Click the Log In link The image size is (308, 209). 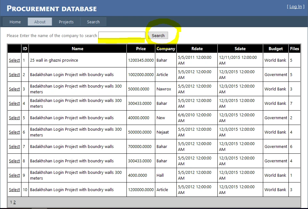coord(296,7)
